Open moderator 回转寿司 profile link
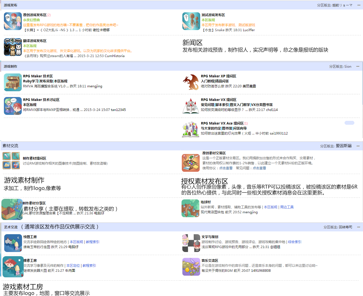The height and width of the screenshot is (296, 363). [x=345, y=227]
